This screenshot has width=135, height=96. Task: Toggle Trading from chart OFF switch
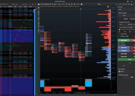[x=132, y=77]
